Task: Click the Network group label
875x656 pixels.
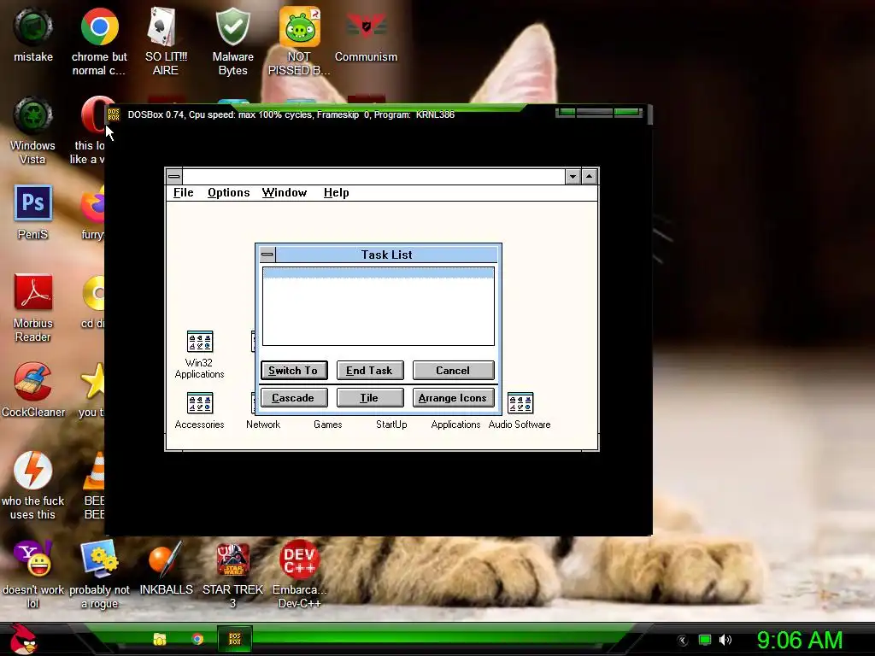Action: [x=263, y=425]
